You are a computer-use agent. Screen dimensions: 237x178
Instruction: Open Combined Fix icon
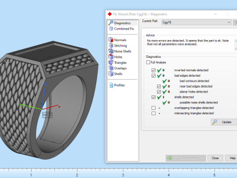click(111, 29)
